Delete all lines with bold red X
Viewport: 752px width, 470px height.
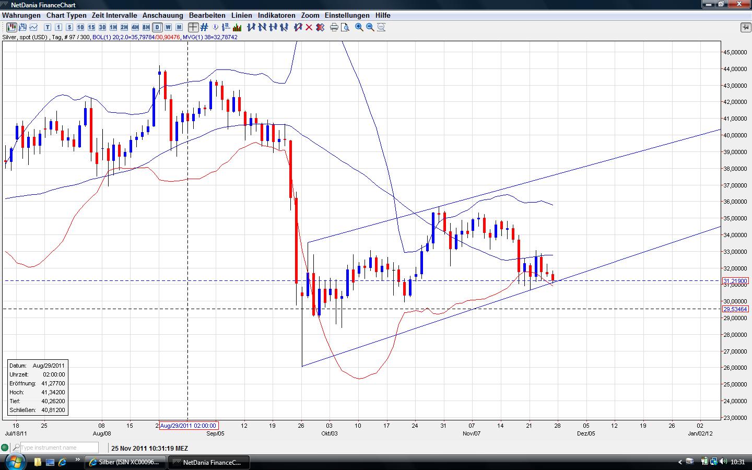coord(320,27)
